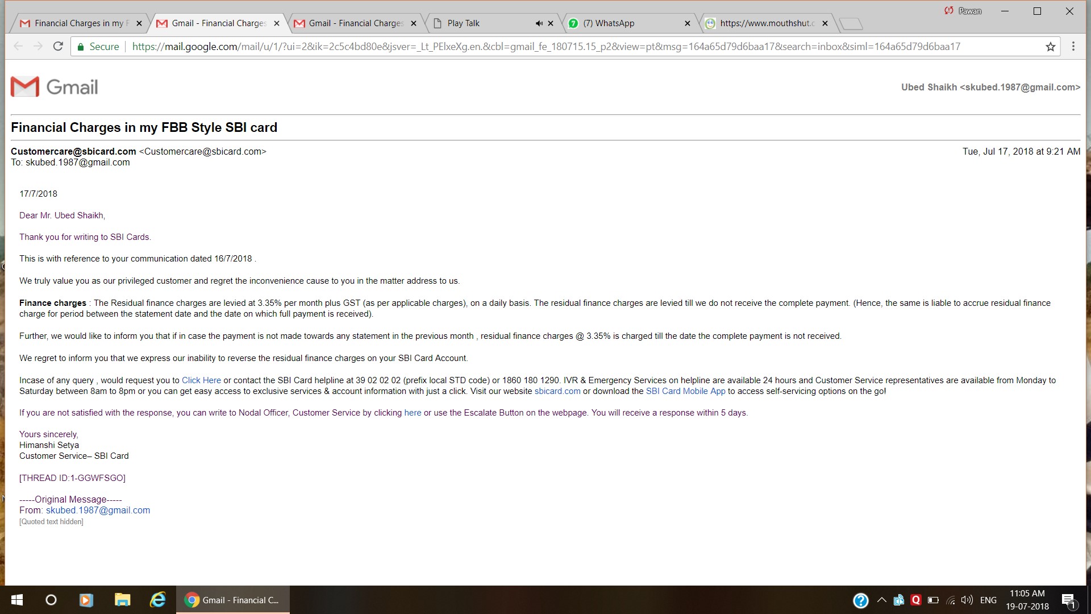Viewport: 1091px width, 614px height.
Task: Open the sbicard.com website link
Action: tap(557, 391)
